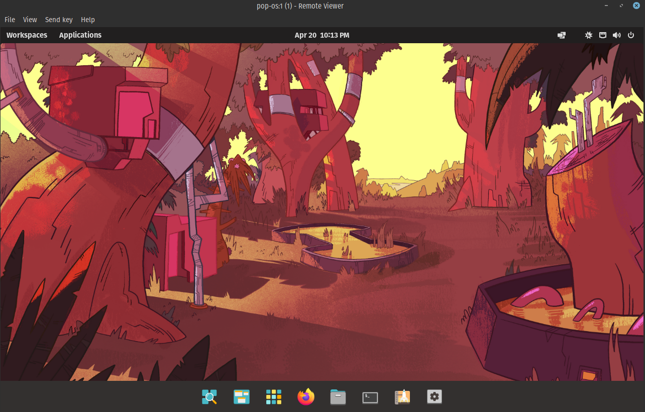Open the Files manager from the dock
Viewport: 645px width, 412px height.
[338, 397]
